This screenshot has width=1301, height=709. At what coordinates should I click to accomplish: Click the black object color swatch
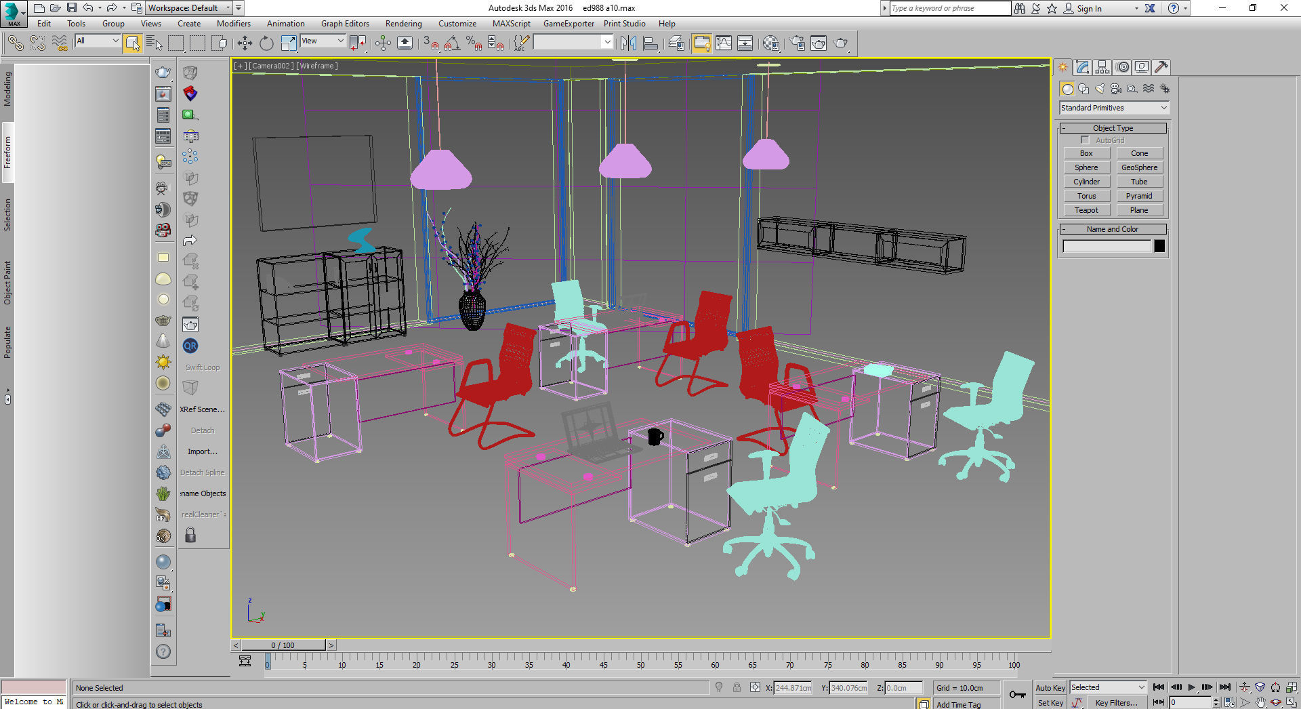(1159, 246)
